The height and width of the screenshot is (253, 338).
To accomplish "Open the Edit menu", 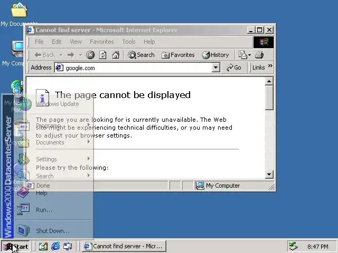I will pyautogui.click(x=57, y=42).
